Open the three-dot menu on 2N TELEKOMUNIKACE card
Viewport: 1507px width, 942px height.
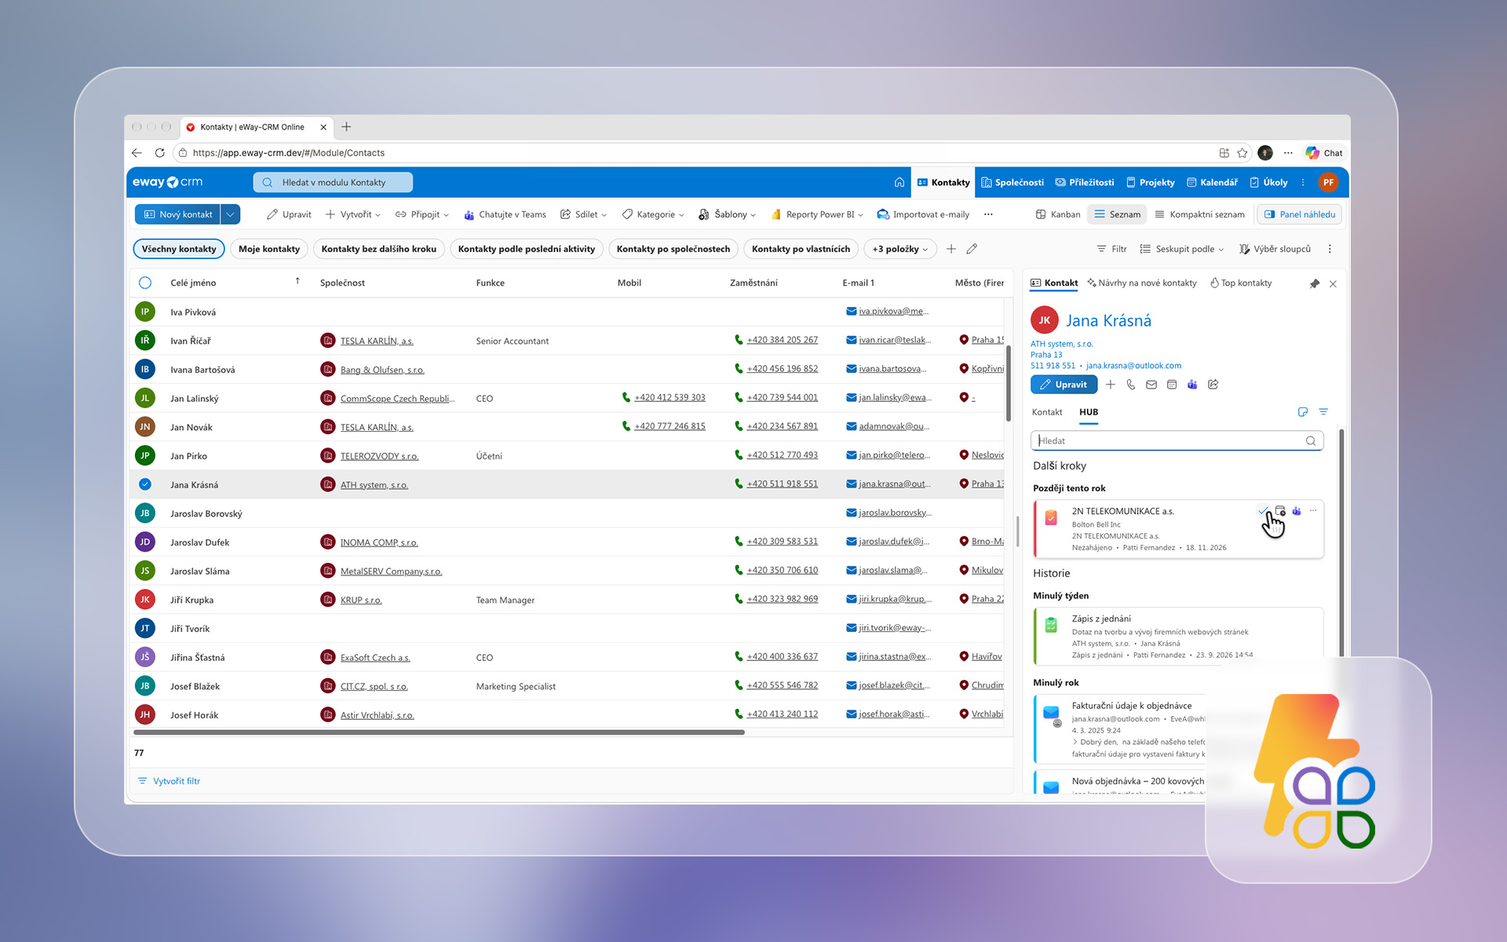(x=1313, y=511)
